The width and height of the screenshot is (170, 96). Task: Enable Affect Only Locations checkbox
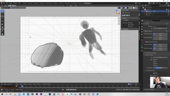point(129,25)
